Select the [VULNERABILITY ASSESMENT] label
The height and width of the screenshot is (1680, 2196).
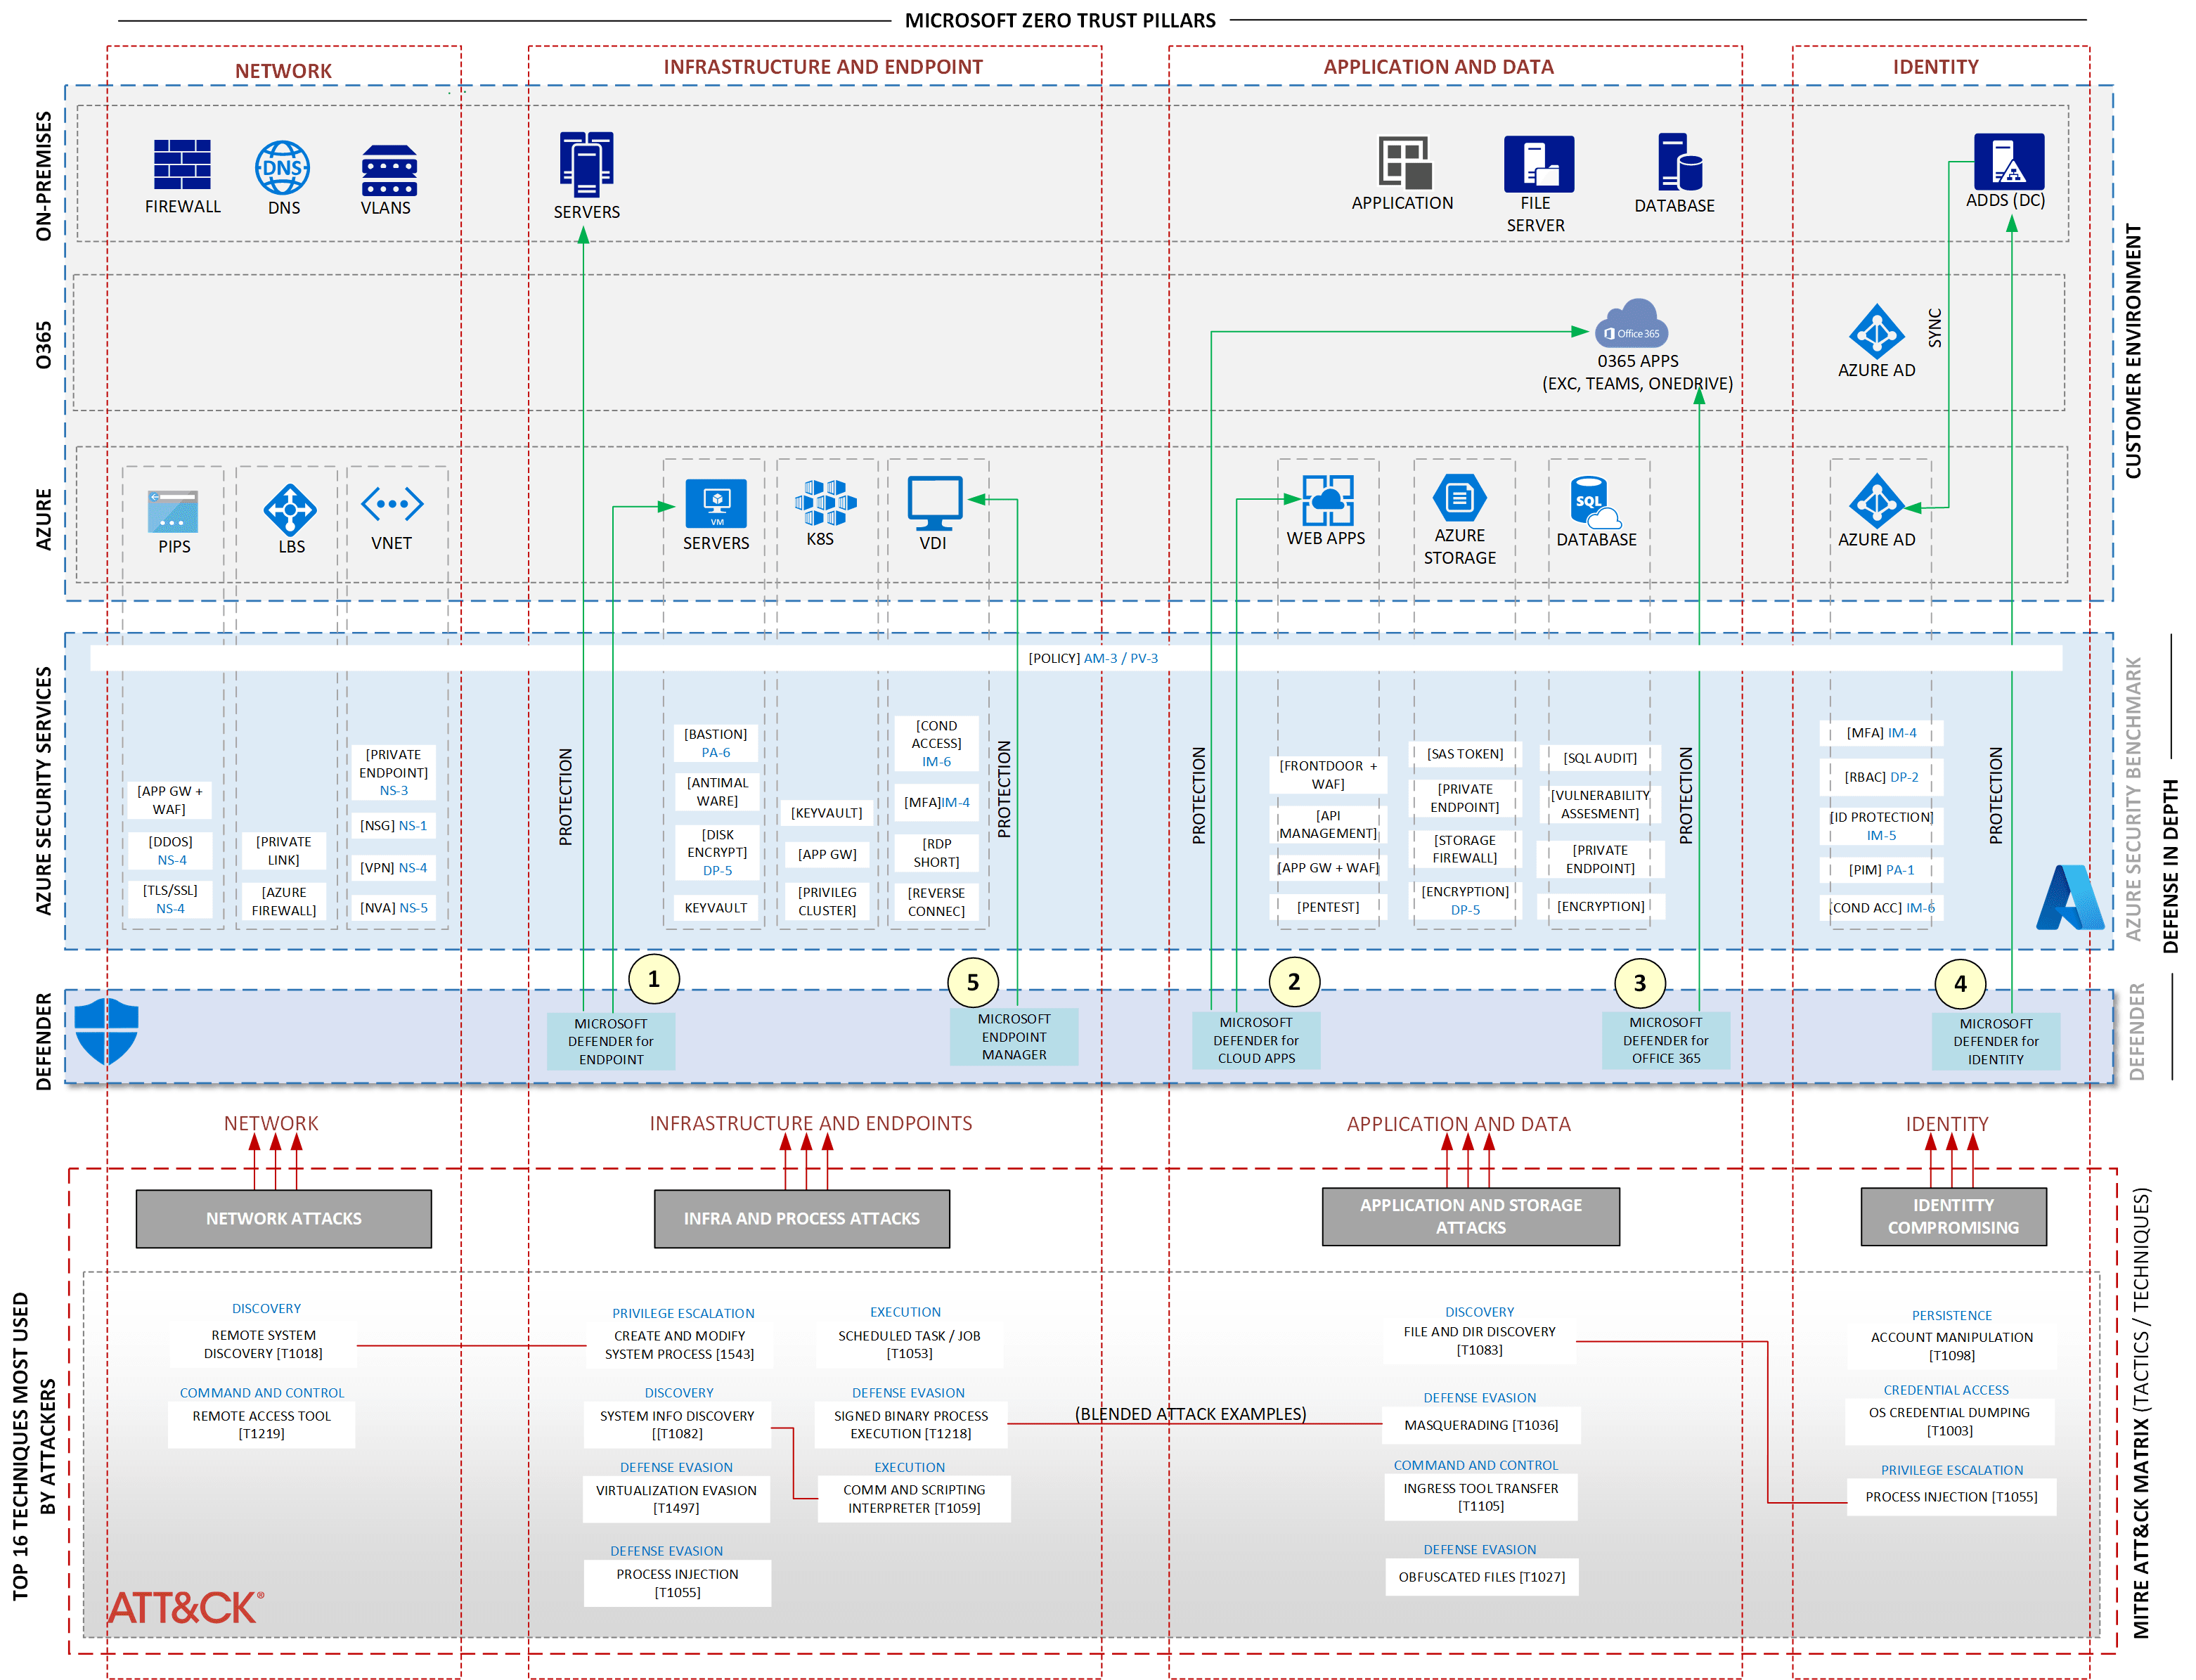(1600, 804)
